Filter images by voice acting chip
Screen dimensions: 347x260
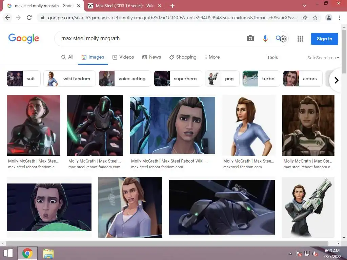point(125,79)
